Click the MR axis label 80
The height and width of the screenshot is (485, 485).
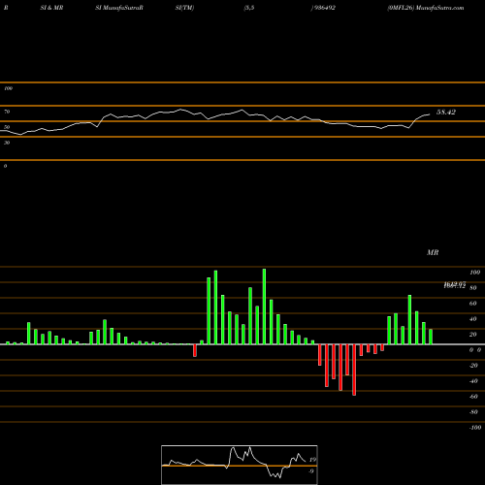pos(473,288)
